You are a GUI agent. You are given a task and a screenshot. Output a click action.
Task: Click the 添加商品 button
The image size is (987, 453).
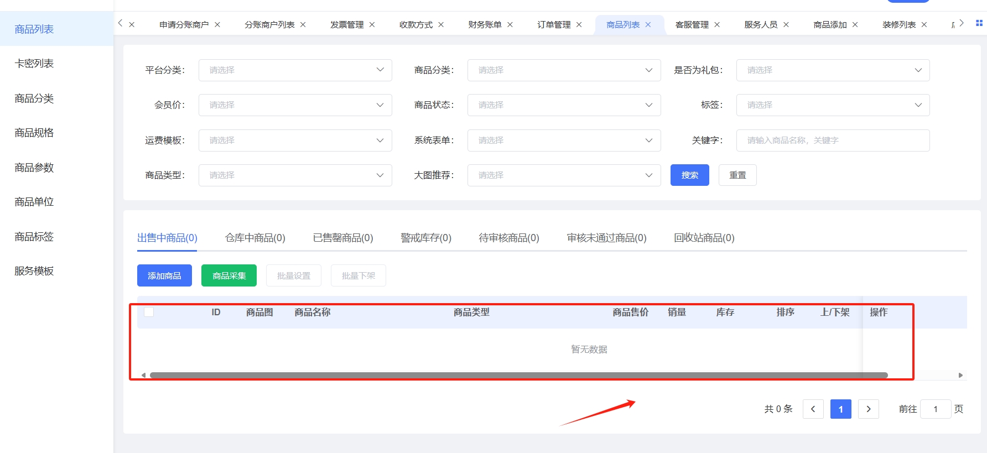click(x=164, y=275)
